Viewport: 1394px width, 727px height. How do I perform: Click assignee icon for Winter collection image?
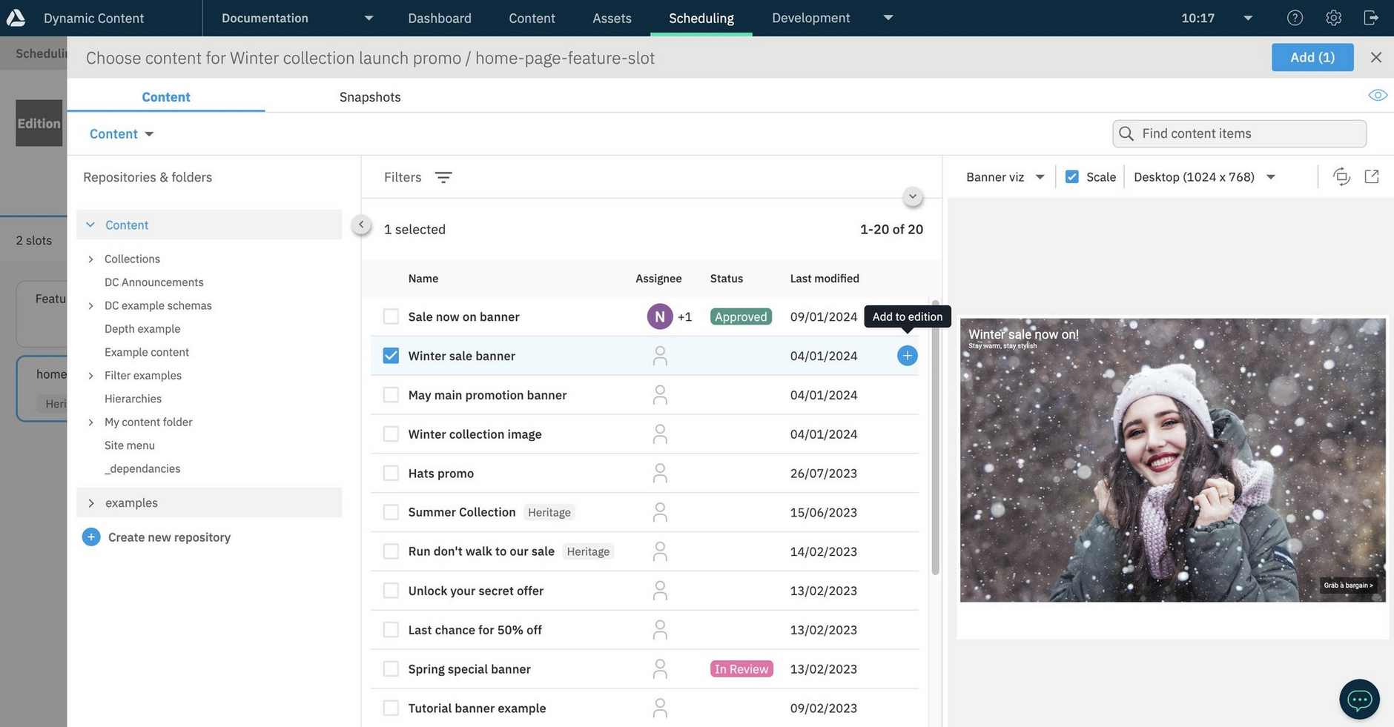(660, 434)
